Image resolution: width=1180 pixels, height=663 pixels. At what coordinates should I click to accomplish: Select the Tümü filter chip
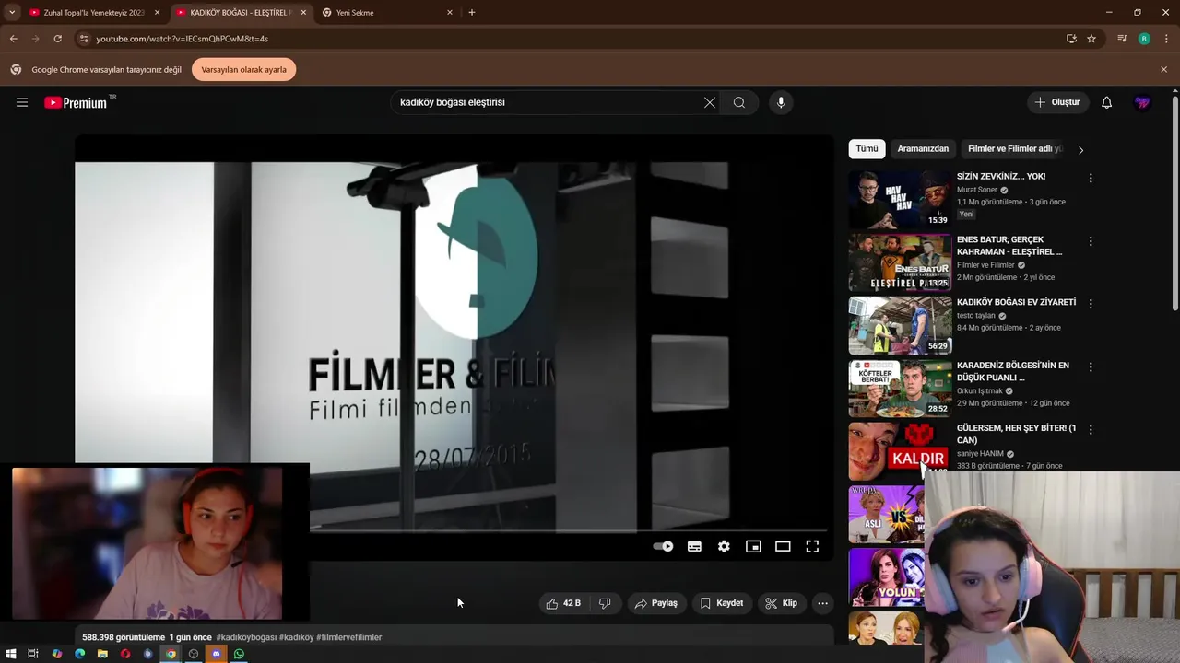pos(867,148)
